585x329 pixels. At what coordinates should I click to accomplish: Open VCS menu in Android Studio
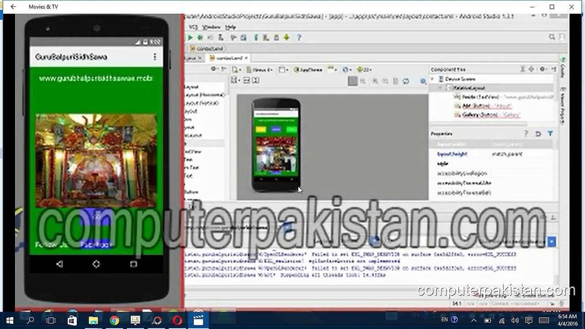coord(193,27)
